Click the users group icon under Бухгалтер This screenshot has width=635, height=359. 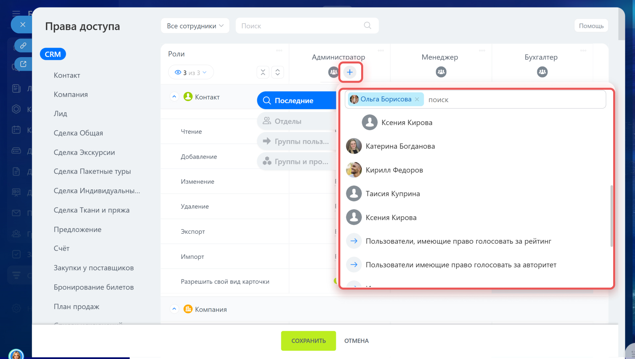point(542,72)
